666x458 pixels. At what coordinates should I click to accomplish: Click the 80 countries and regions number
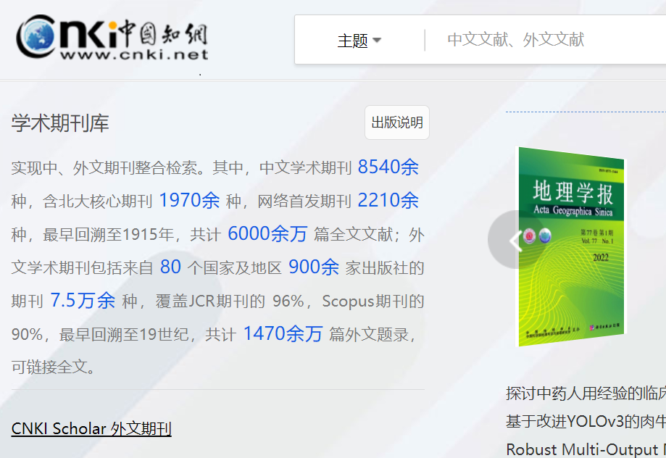(x=170, y=267)
